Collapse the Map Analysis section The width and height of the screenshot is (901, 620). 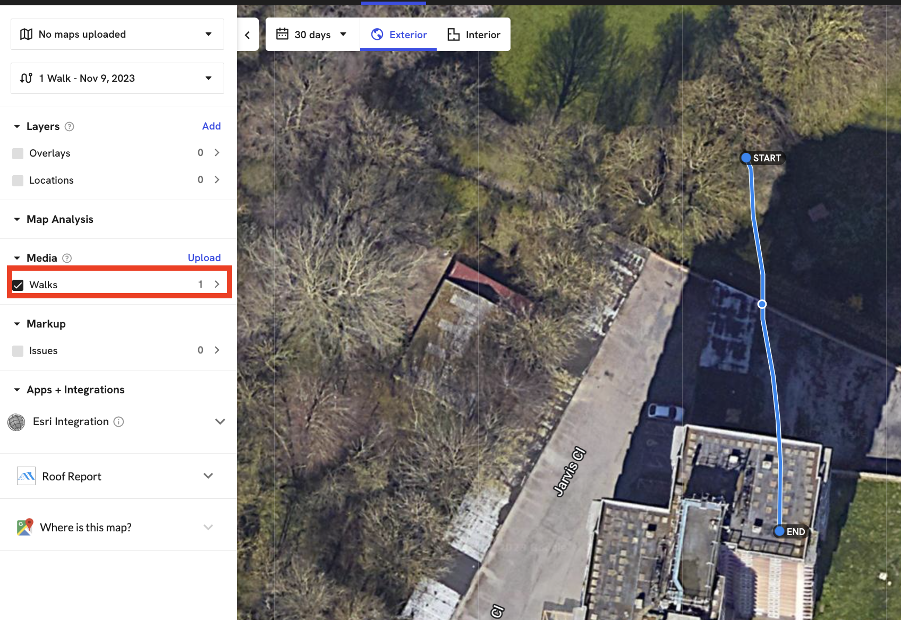pyautogui.click(x=17, y=219)
